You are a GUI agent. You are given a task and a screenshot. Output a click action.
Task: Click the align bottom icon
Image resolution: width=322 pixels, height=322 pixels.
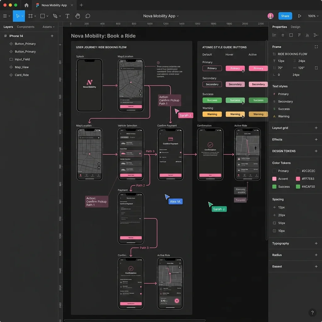[307, 35]
